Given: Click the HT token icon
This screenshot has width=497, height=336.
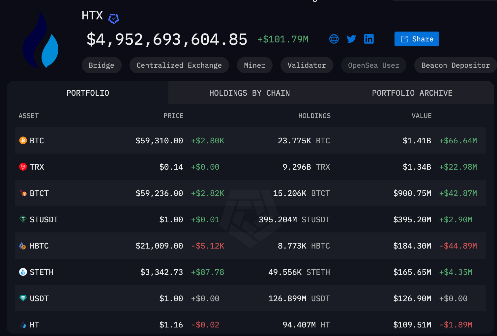Looking at the screenshot, I should tap(23, 325).
